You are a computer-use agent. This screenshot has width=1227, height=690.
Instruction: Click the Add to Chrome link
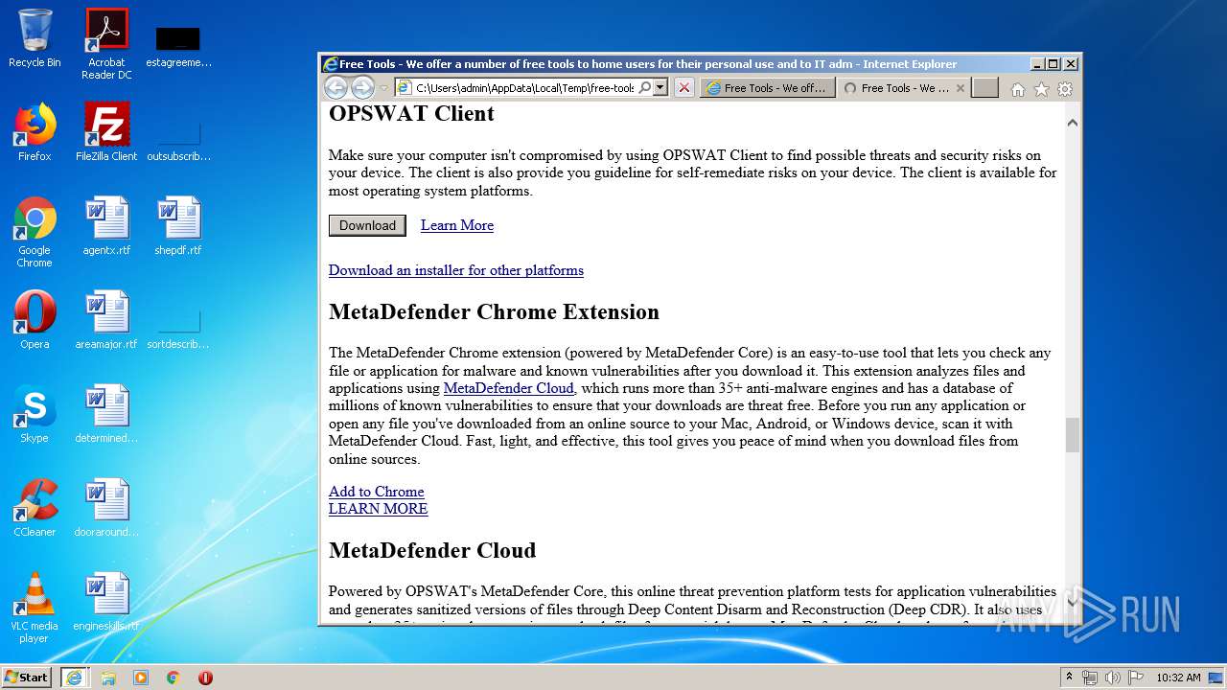pyautogui.click(x=377, y=492)
